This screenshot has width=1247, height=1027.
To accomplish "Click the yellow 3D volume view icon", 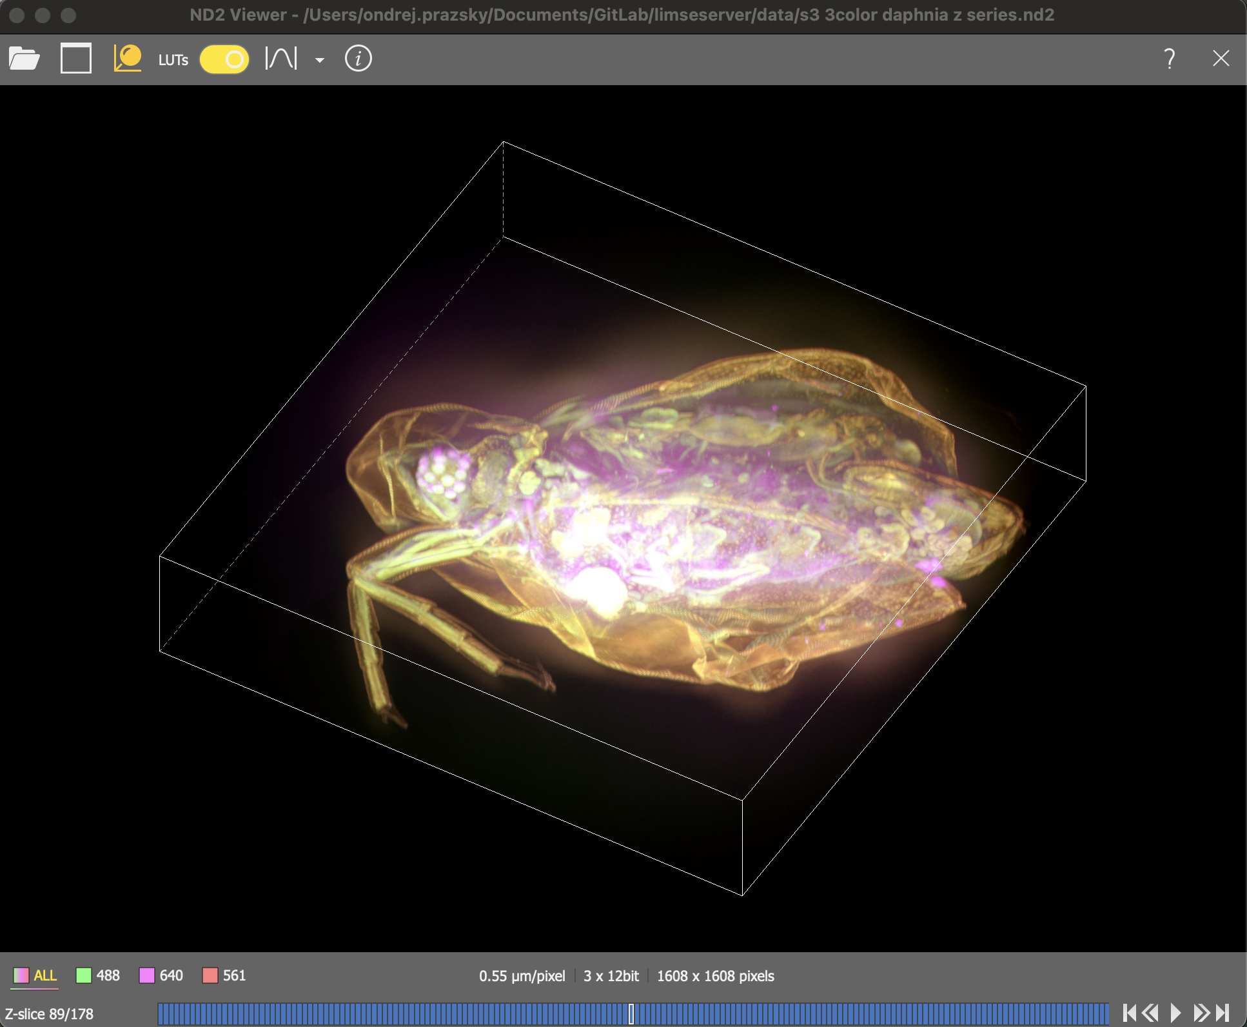I will tap(127, 59).
